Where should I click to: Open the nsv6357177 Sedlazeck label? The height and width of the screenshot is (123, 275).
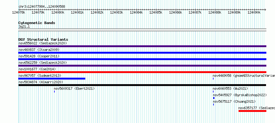tap(256, 108)
